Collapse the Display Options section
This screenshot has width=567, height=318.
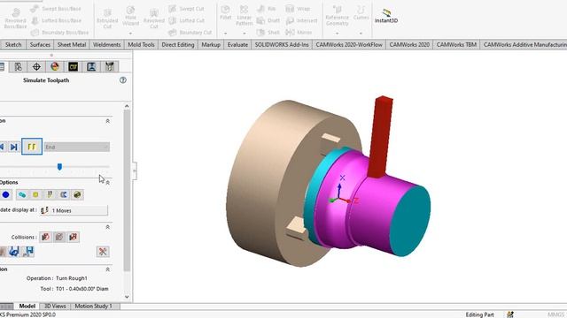[107, 183]
